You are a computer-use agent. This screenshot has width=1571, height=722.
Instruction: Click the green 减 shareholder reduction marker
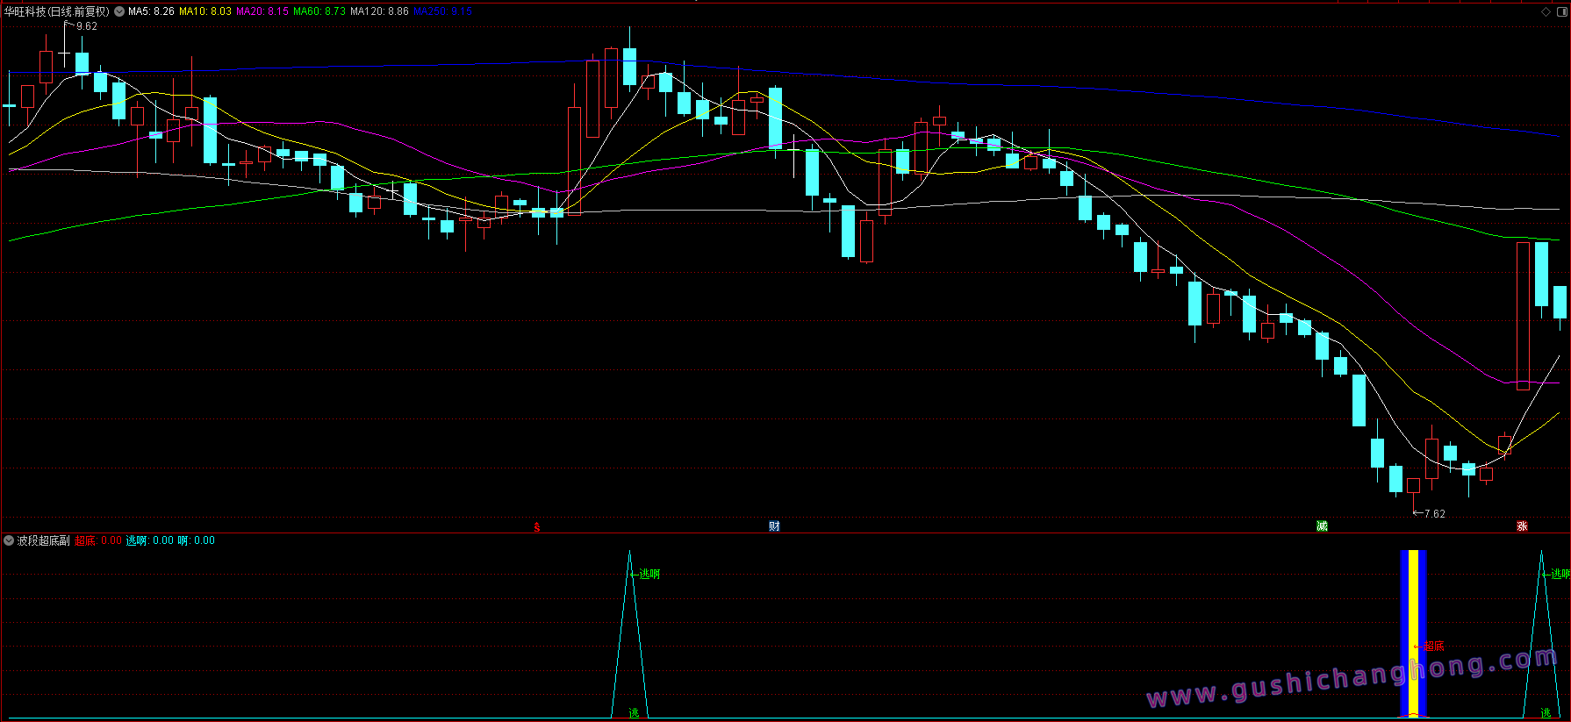1322,526
